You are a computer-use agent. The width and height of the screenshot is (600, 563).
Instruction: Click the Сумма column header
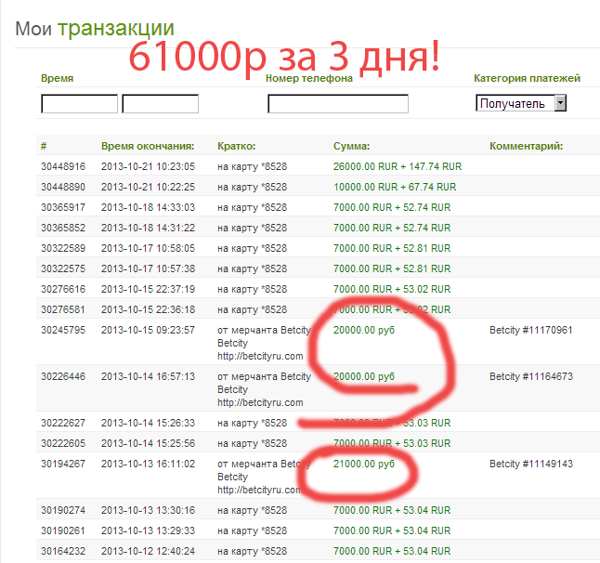point(351,146)
